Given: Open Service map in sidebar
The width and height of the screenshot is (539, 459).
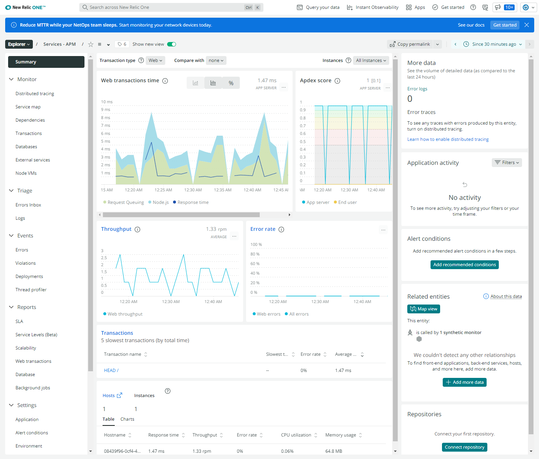Looking at the screenshot, I should (x=28, y=107).
